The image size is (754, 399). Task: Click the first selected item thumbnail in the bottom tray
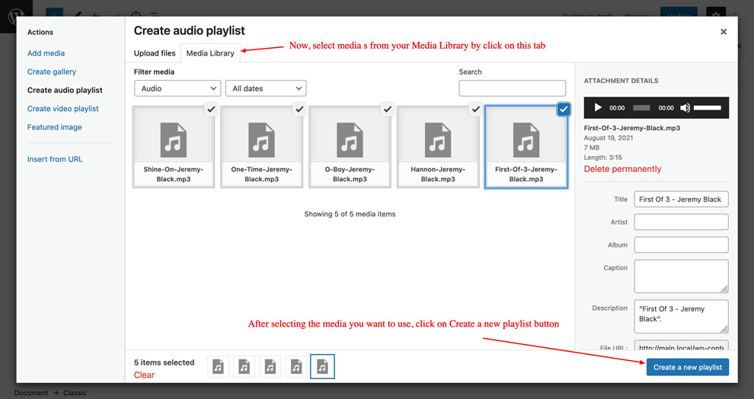pyautogui.click(x=219, y=367)
